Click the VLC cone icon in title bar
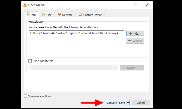Image resolution: width=182 pixels, height=109 pixels. click(x=25, y=5)
